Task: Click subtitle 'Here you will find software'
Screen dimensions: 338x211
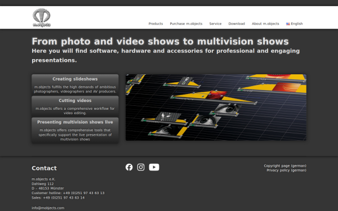Action: tap(166, 56)
